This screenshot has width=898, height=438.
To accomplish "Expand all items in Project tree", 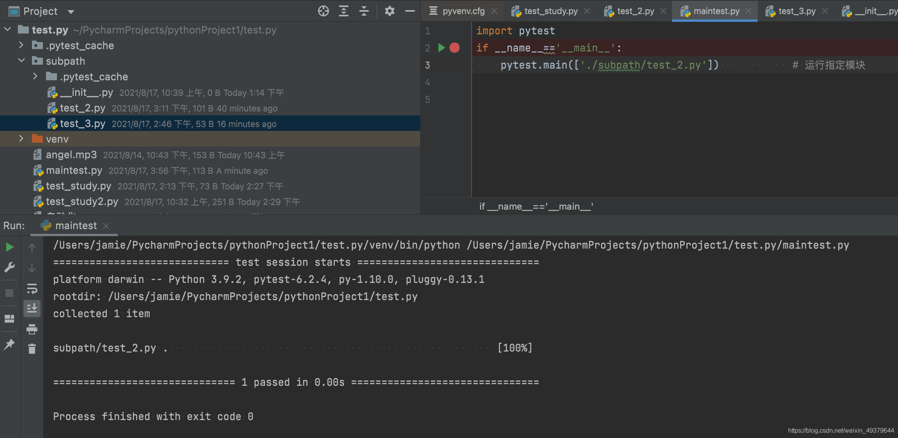I will coord(343,11).
